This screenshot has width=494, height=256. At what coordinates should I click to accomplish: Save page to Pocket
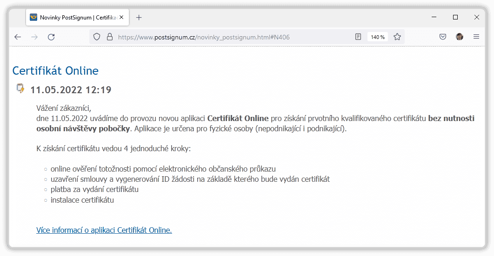443,37
